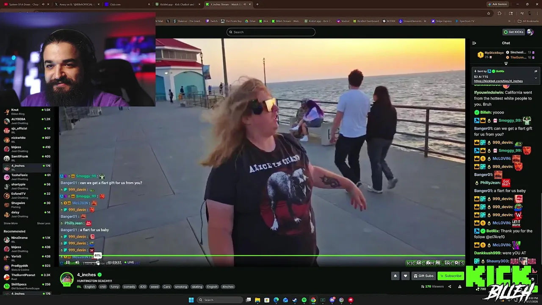Seek on the green stream progress bar

click(262, 256)
